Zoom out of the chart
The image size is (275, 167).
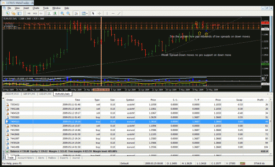(68, 13)
